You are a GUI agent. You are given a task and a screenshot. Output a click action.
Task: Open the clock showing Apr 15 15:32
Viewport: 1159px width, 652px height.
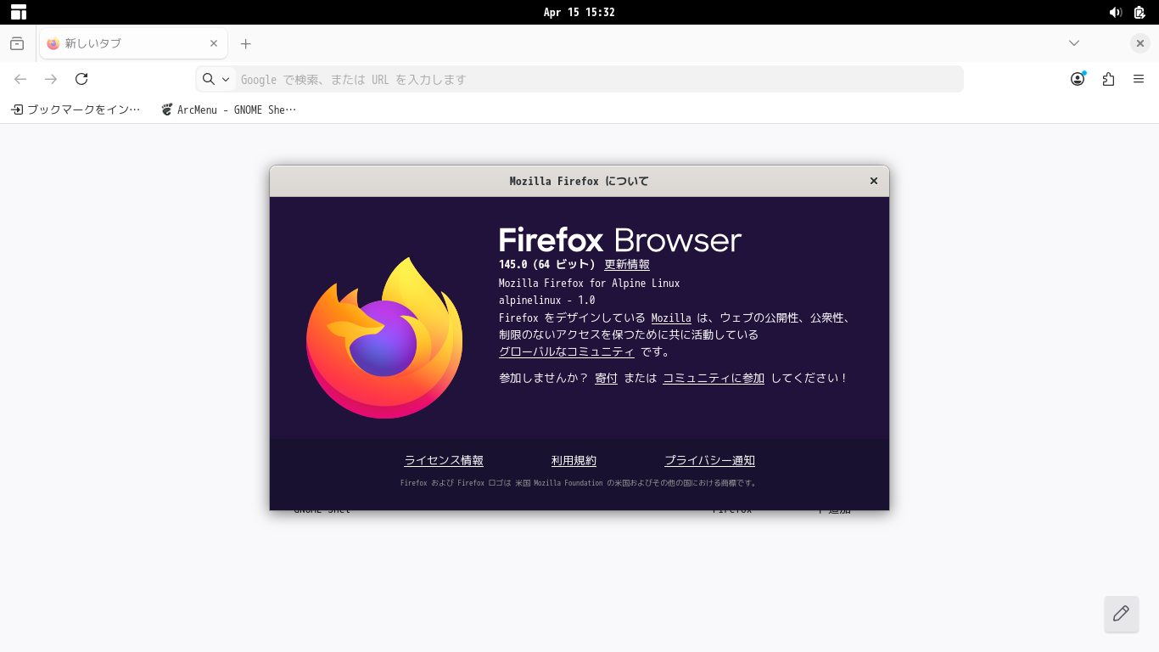pos(579,12)
